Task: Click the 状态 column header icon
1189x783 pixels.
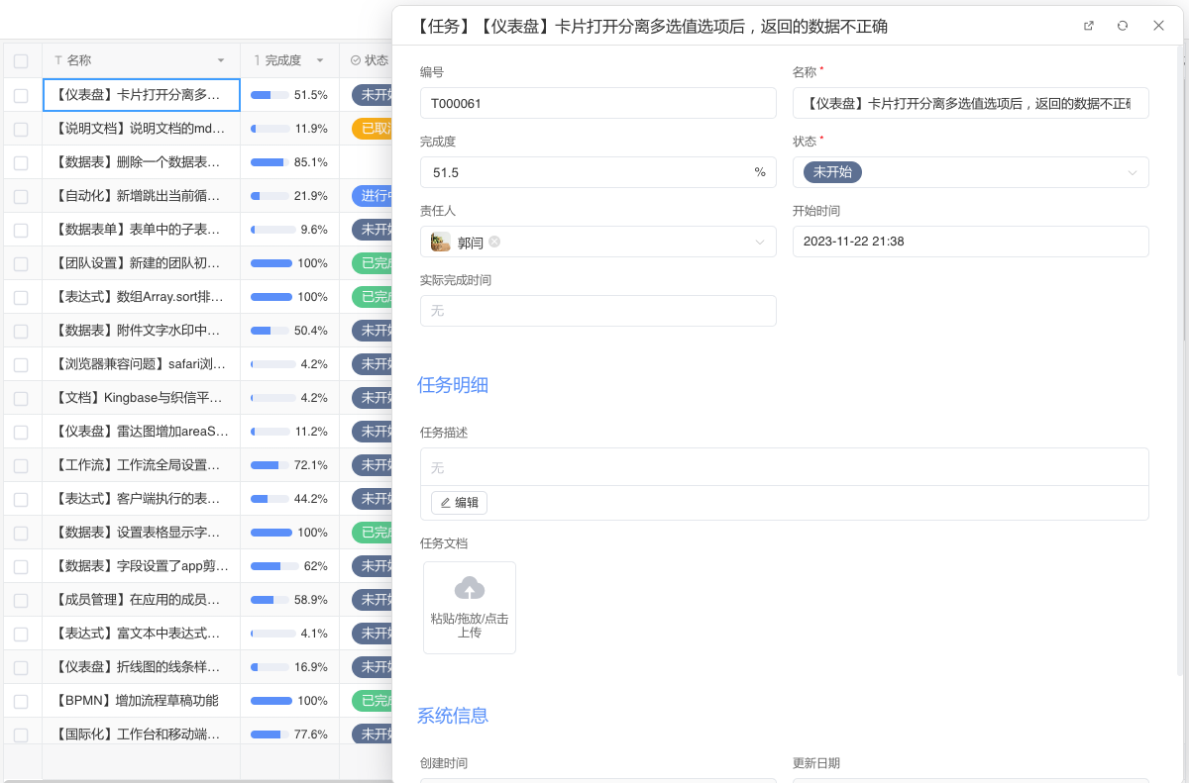Action: [356, 60]
